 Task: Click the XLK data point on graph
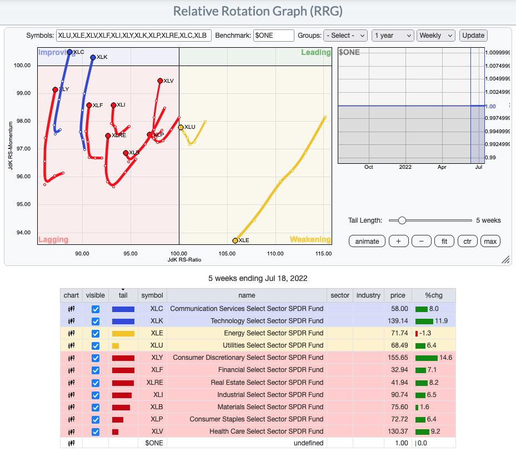tap(93, 57)
